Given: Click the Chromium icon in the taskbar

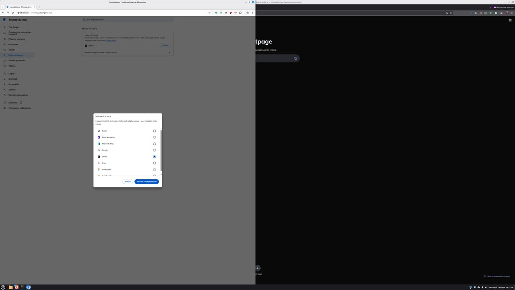Looking at the screenshot, I should [x=28, y=287].
